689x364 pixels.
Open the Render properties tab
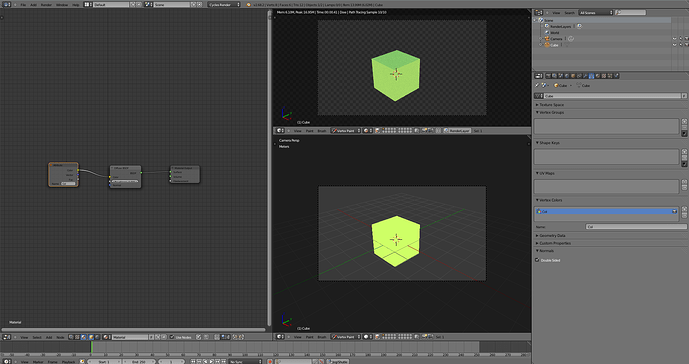coord(548,76)
